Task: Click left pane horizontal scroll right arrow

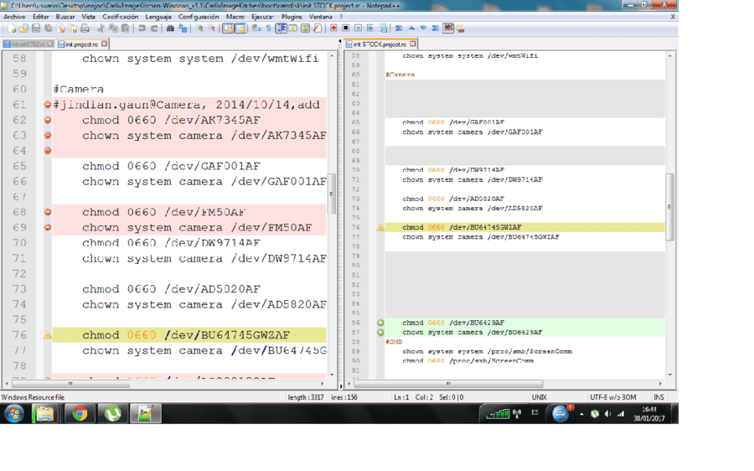Action: click(x=323, y=384)
